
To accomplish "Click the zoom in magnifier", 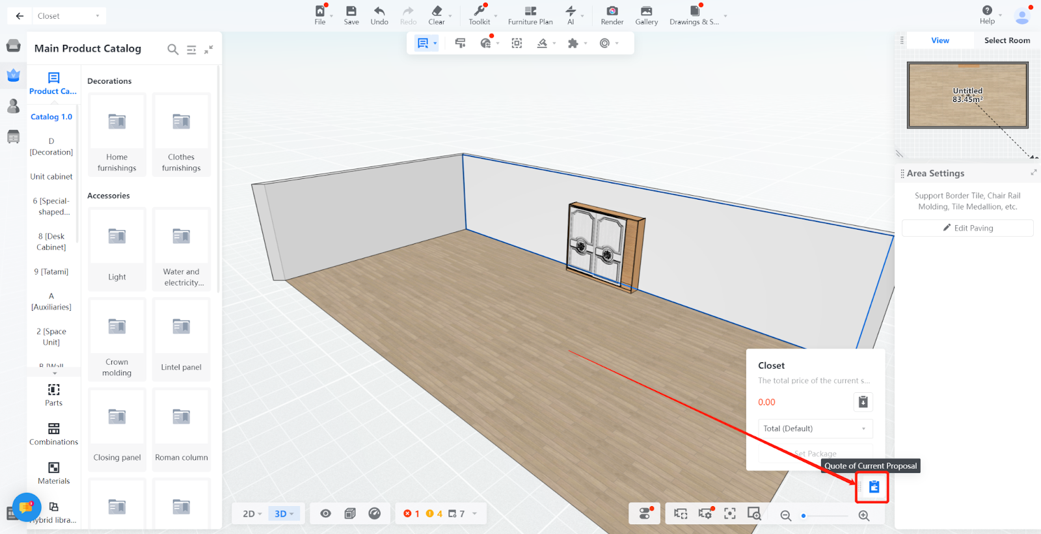I will tap(864, 515).
